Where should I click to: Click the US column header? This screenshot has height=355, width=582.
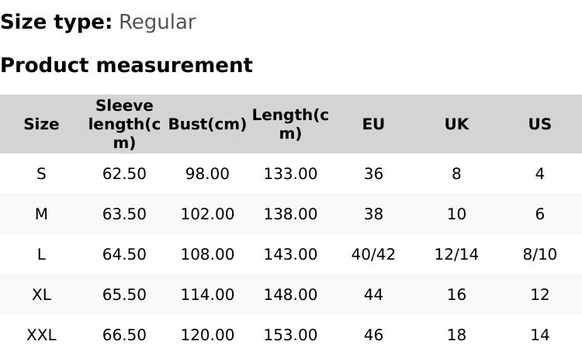[539, 124]
